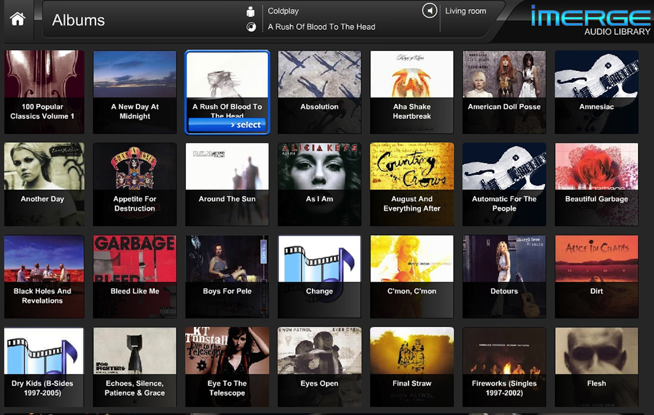Select the Dirt album by Alice In Chains
654x415 pixels.
coord(596,276)
